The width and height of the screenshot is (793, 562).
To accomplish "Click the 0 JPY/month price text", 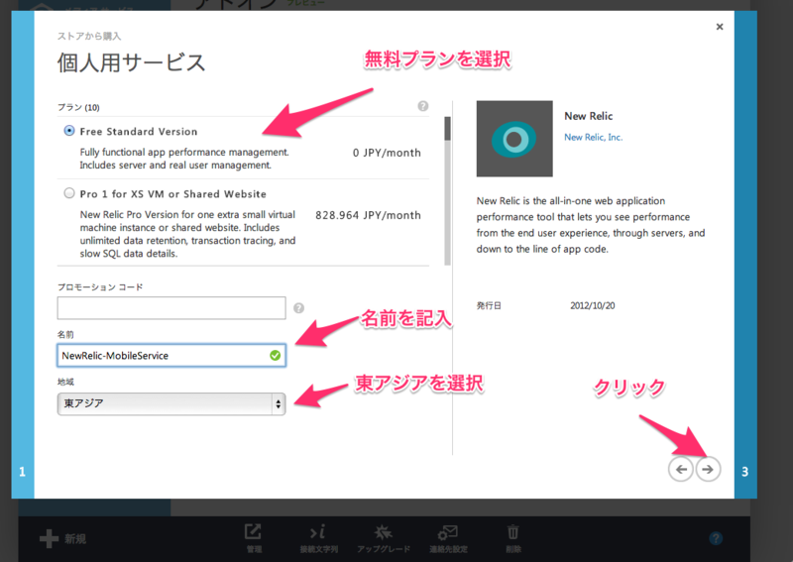I will (x=387, y=153).
